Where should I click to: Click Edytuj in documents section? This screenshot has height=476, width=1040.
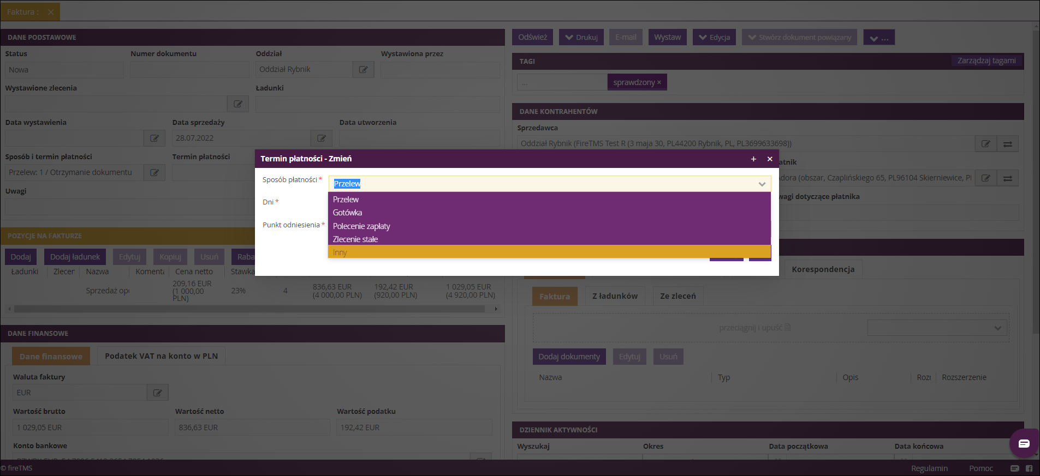tap(629, 357)
